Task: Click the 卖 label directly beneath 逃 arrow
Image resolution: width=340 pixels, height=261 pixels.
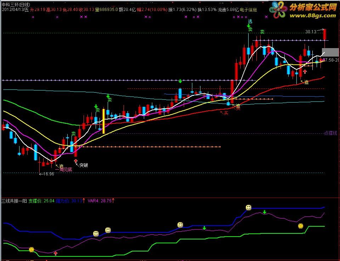Action: 250,29
